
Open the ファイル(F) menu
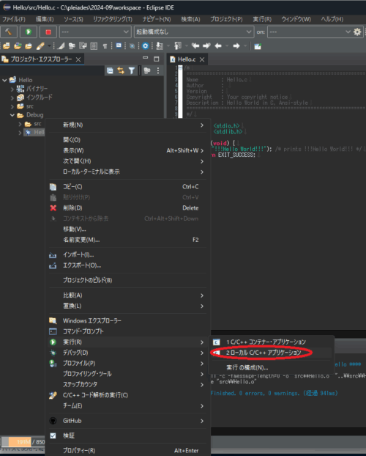[14, 19]
